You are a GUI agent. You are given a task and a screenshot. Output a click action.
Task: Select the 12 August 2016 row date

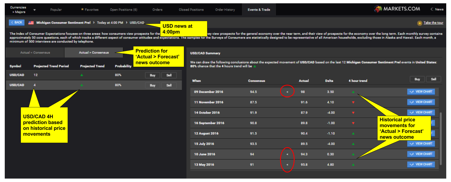[x=206, y=133]
